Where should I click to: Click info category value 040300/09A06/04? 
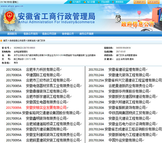click(x=123, y=48)
